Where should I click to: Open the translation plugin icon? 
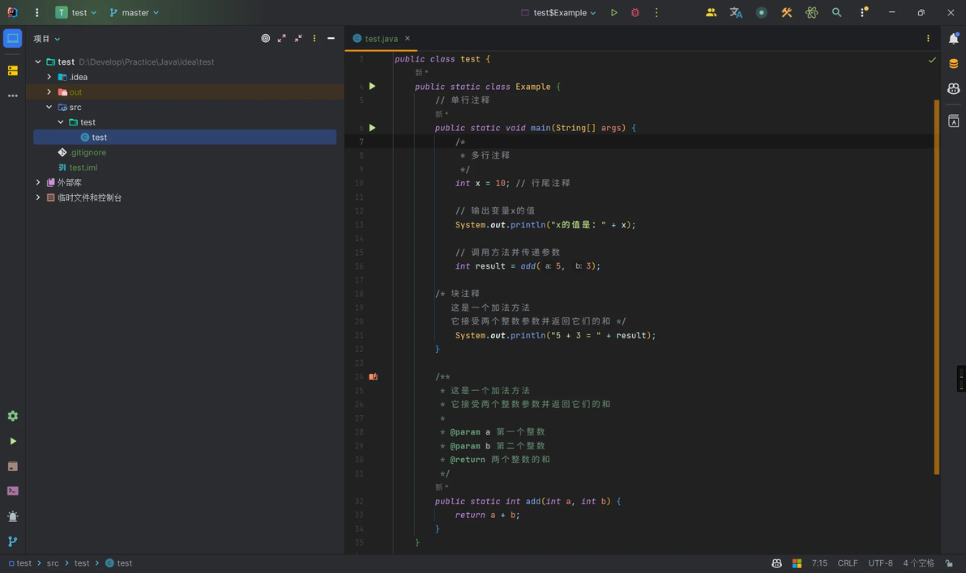coord(736,12)
